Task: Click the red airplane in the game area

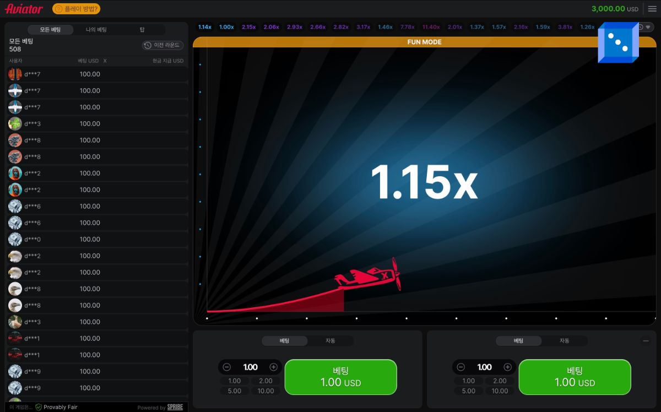Action: [368, 275]
